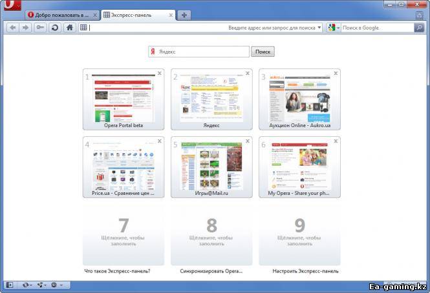Remove Яндекс dial with its X
Viewport: 430px width, 293px height.
248,73
